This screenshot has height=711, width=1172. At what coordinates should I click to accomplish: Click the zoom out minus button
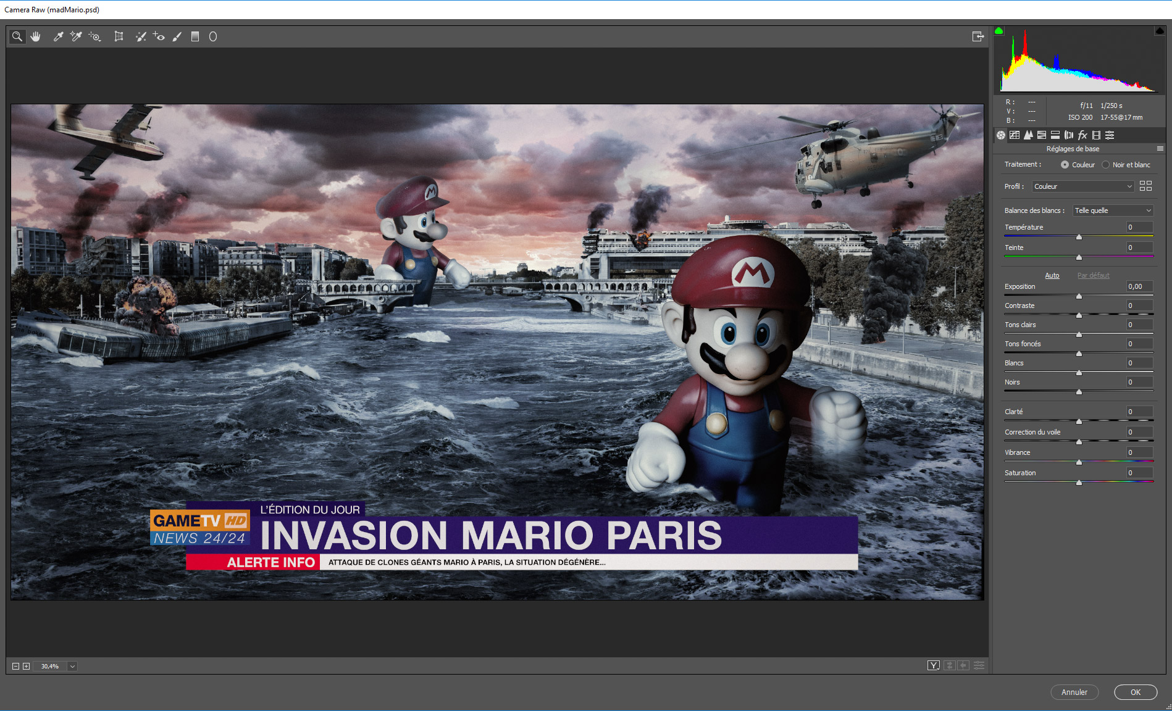pos(15,667)
